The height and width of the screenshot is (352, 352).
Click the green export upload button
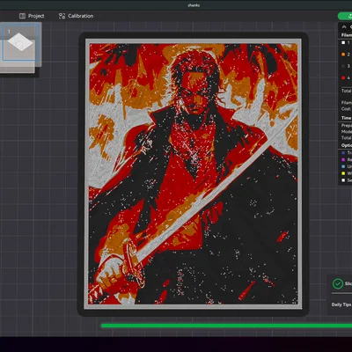[x=346, y=16]
